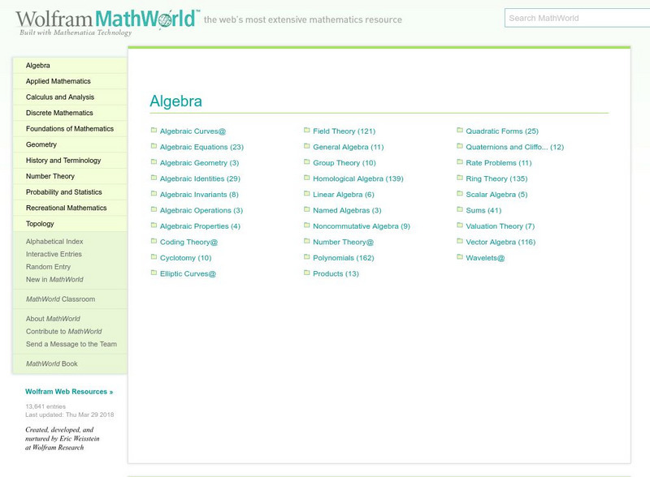Image resolution: width=650 pixels, height=477 pixels.
Task: Click folder icon beside Linear Algebra
Action: (307, 193)
